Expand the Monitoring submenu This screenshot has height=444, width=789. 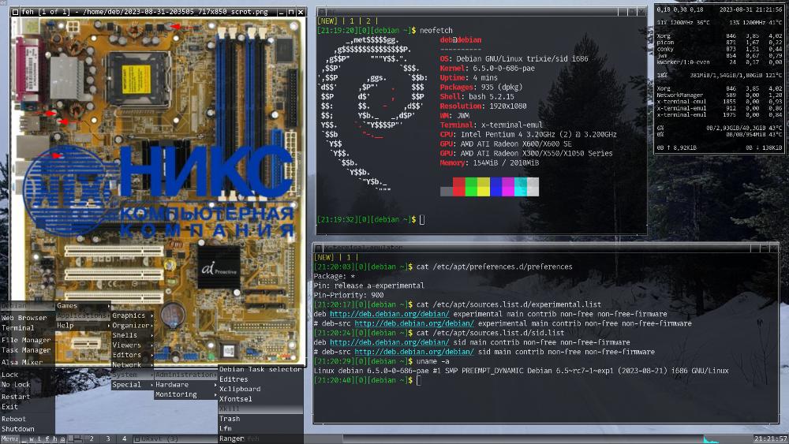tap(185, 394)
